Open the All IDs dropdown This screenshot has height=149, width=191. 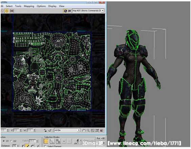[67, 130]
